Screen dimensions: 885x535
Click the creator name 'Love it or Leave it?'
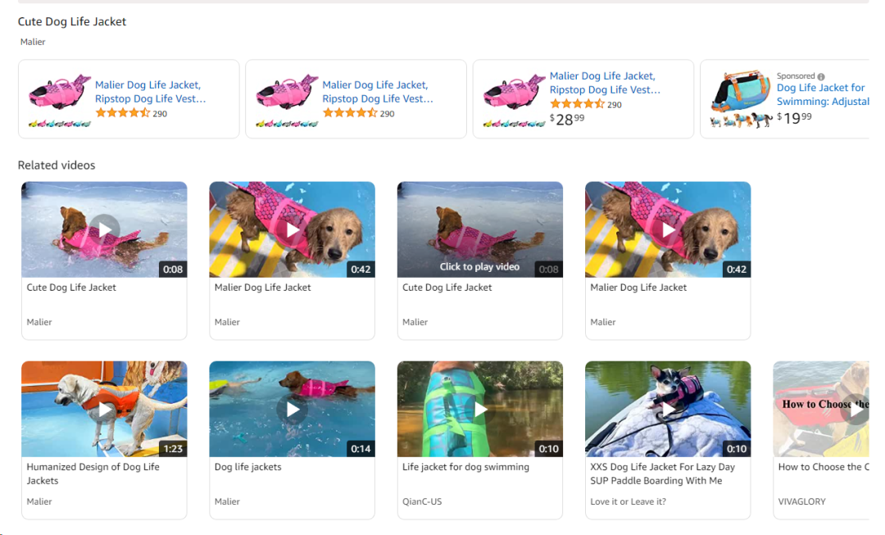coord(629,501)
